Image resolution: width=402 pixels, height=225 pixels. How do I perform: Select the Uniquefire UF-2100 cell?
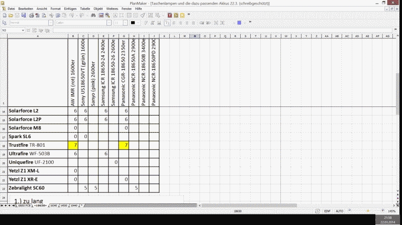38,162
